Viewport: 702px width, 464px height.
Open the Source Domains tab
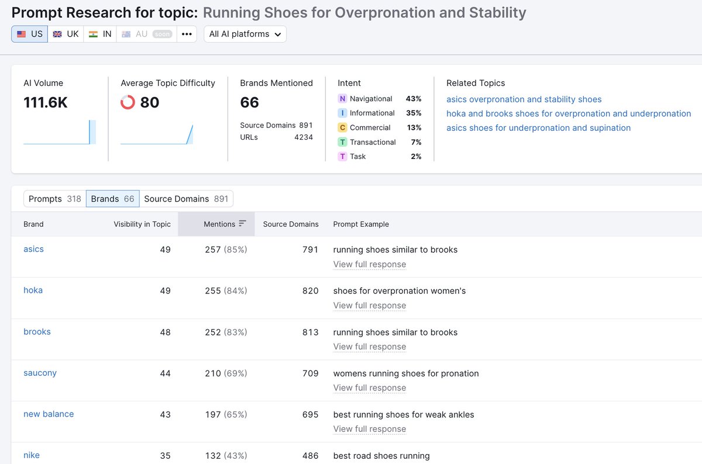(x=186, y=199)
